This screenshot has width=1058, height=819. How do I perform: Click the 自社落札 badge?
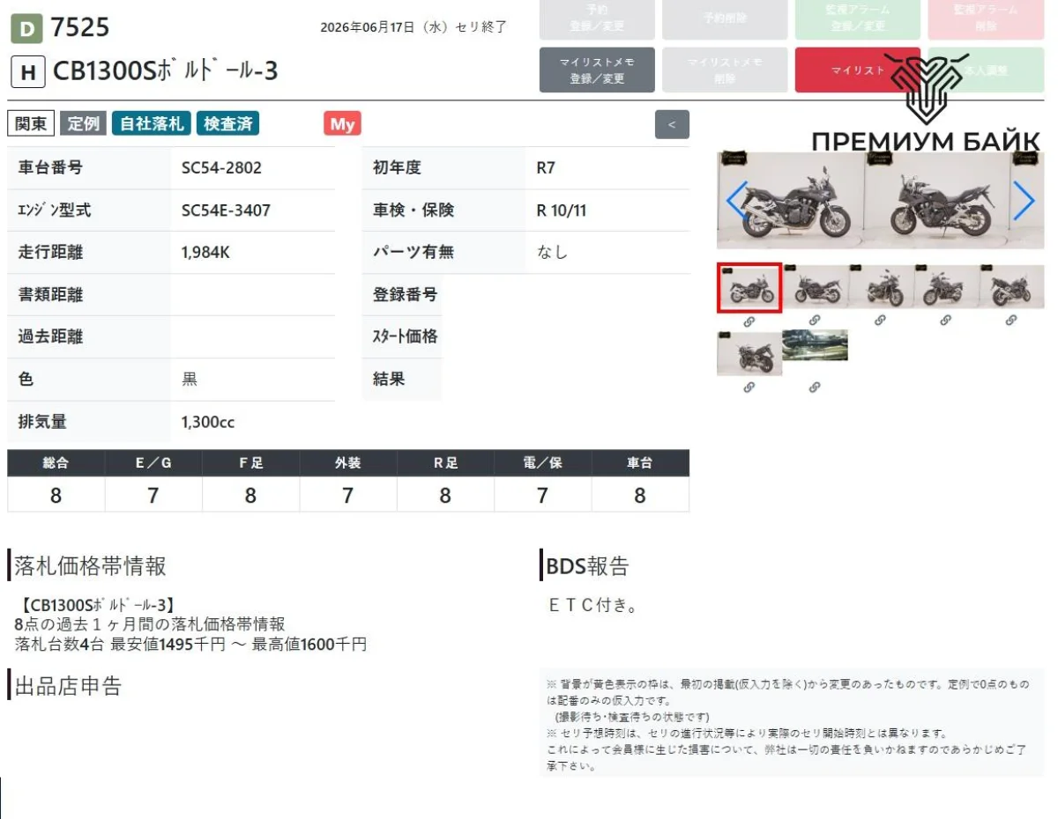tap(152, 123)
